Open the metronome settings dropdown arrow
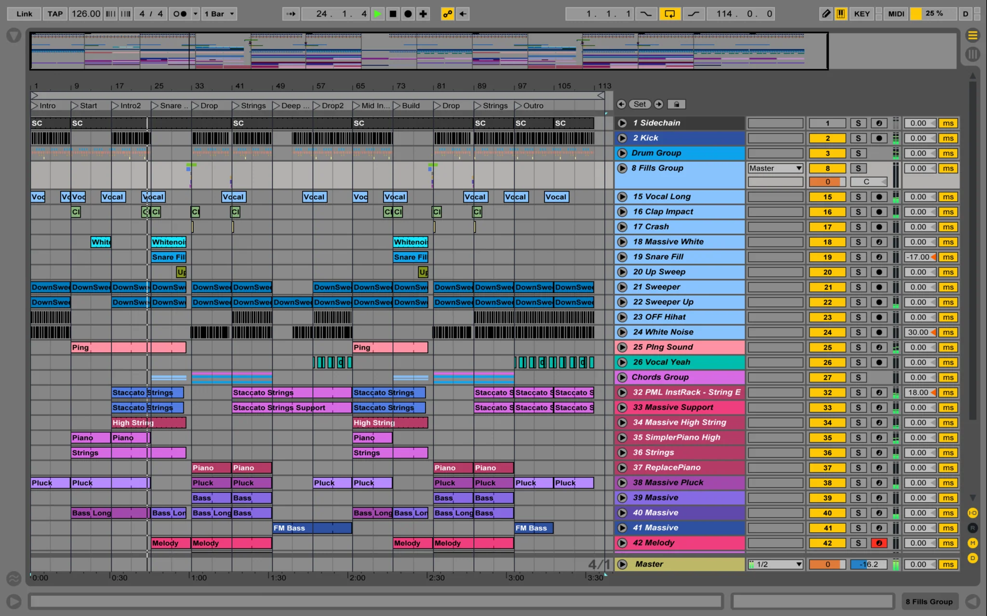 pyautogui.click(x=196, y=14)
